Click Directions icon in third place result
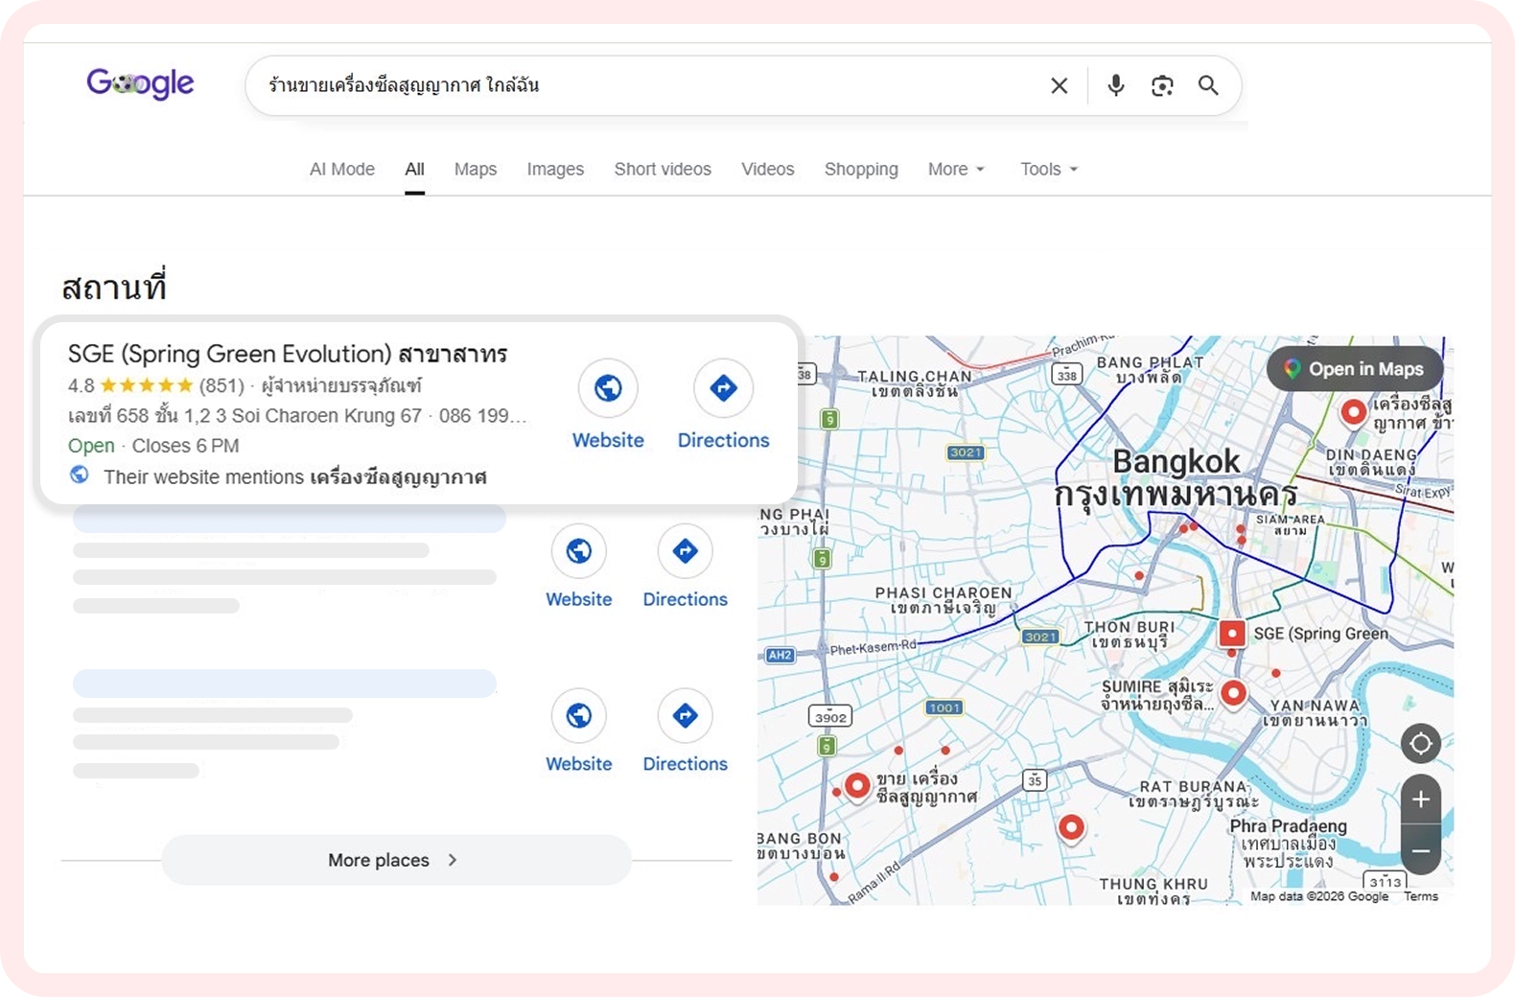Viewport: 1515px width, 997px height. coord(685,715)
